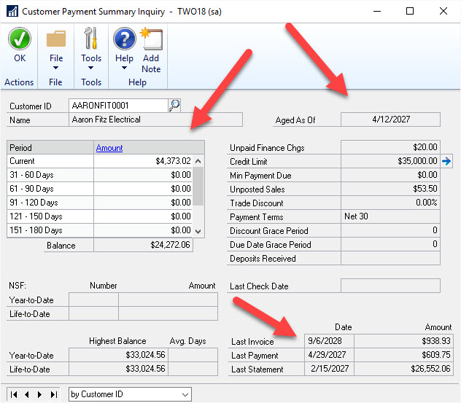Click the blue Help question mark icon
Image resolution: width=461 pixels, height=403 pixels.
125,39
